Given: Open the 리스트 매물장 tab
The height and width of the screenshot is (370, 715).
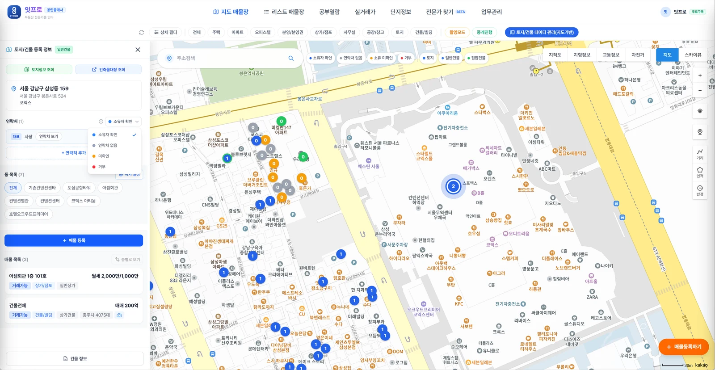Looking at the screenshot, I should click(284, 12).
